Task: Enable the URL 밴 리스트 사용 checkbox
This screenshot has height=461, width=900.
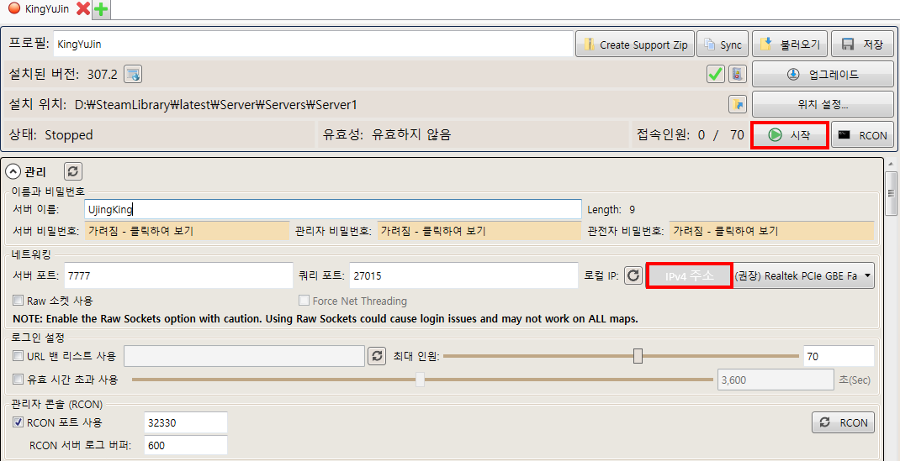Action: click(19, 356)
